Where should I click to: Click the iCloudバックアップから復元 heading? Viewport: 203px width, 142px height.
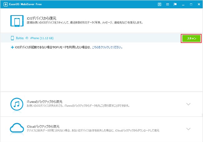[43, 126]
